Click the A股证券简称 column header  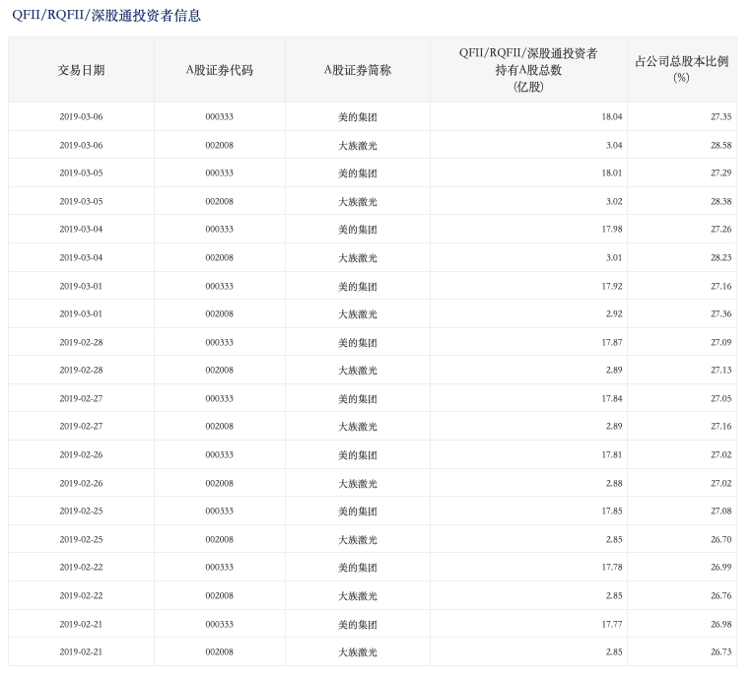[x=357, y=70]
